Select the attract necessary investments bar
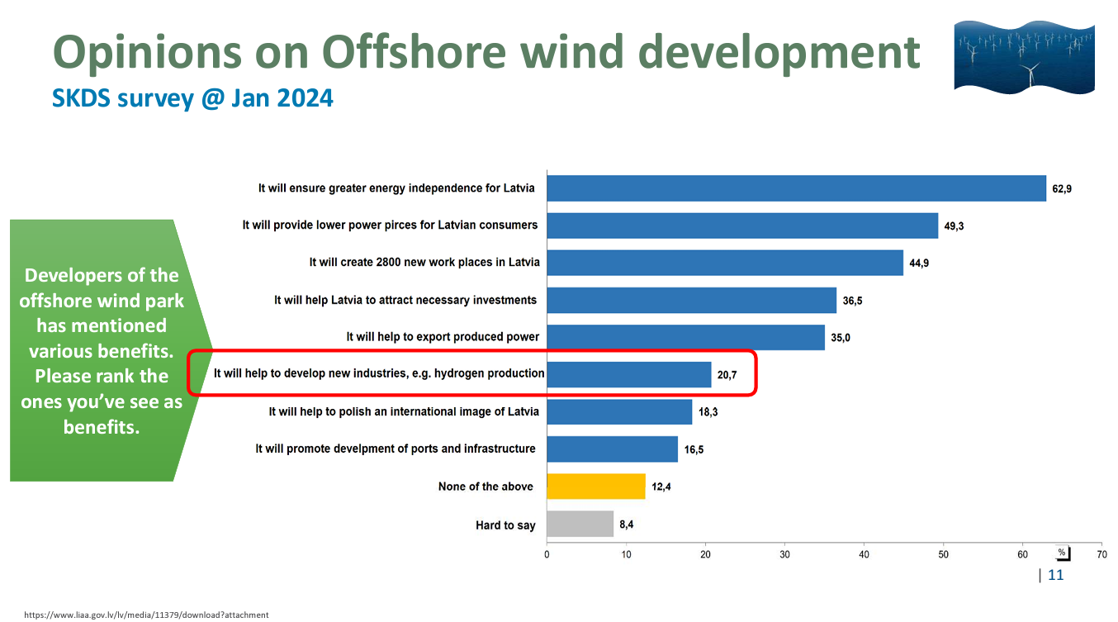Viewport: 1118px width, 622px height. click(691, 300)
